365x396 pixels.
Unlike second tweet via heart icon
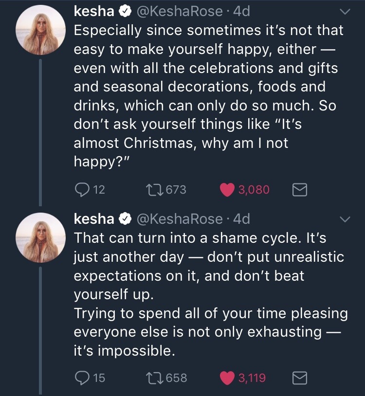click(x=227, y=378)
